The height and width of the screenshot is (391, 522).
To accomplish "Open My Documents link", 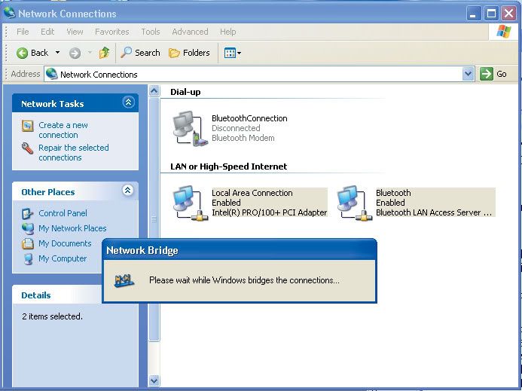I will (x=65, y=243).
